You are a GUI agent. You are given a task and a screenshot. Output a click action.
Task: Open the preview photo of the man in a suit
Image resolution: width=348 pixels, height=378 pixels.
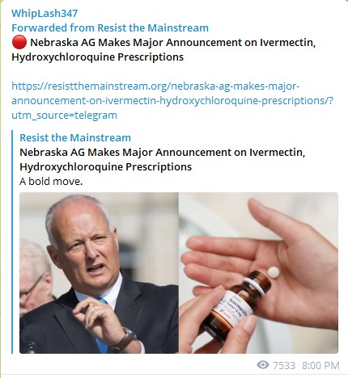click(99, 273)
